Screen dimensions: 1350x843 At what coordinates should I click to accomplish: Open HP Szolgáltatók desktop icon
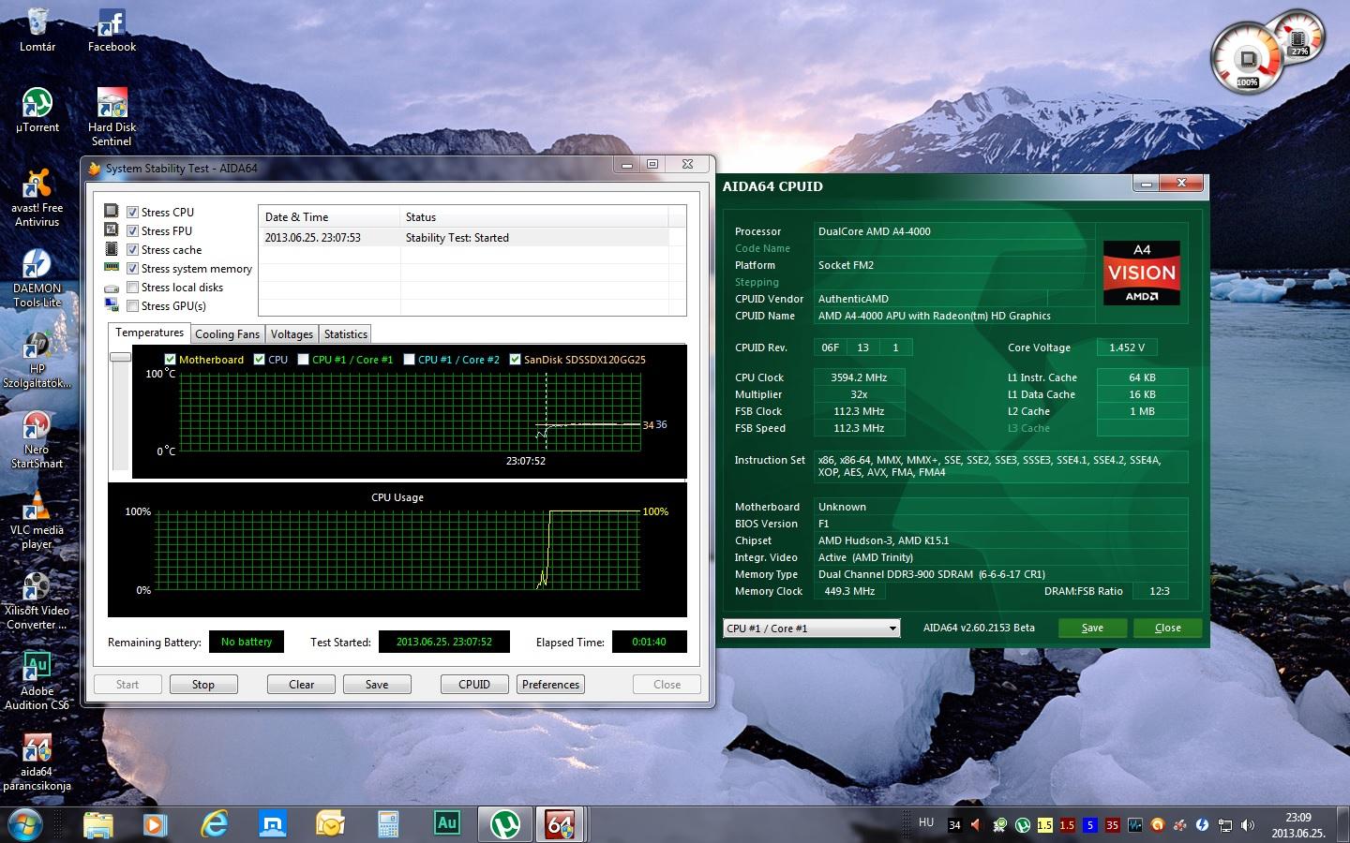point(37,359)
